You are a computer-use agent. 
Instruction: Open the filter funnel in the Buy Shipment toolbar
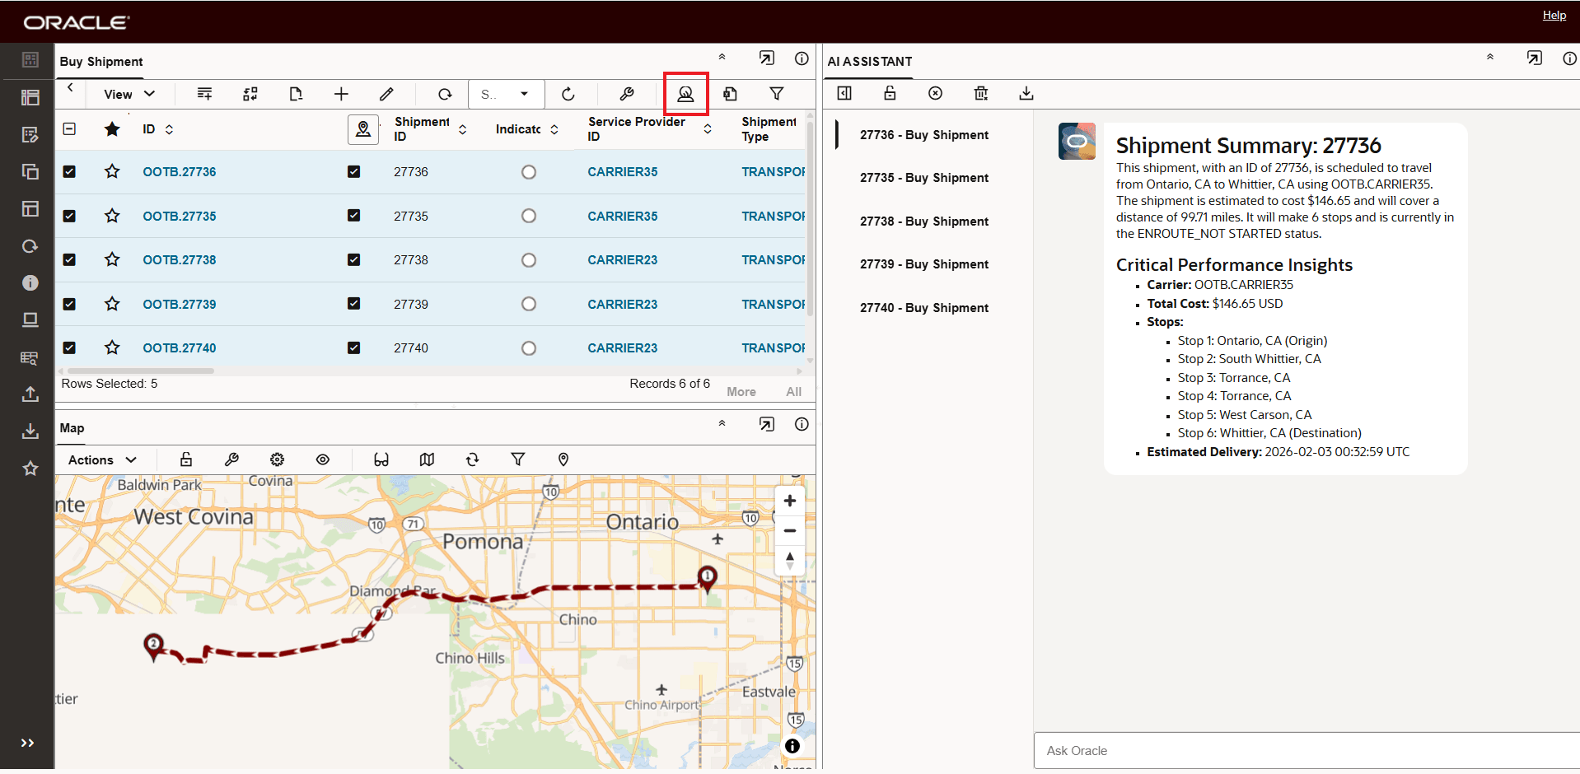[x=776, y=94]
